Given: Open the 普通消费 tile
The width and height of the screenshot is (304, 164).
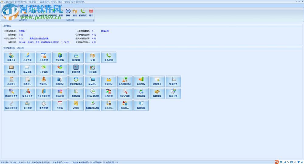Looking at the screenshot, I should [x=11, y=69].
